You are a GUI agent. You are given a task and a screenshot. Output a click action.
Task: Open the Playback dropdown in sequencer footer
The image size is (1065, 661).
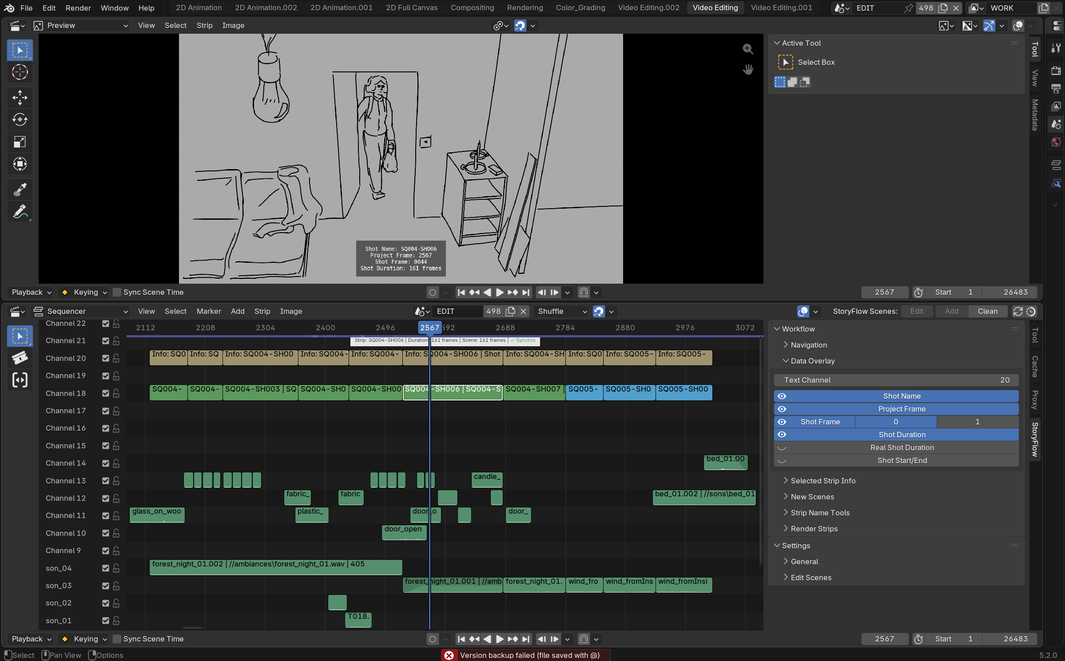pos(31,639)
